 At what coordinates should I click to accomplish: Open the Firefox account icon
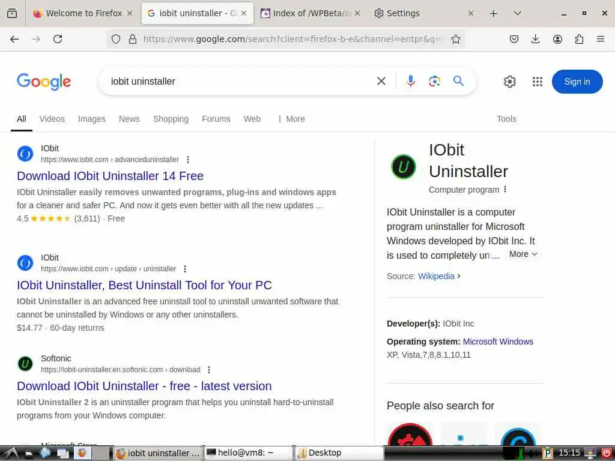[557, 39]
